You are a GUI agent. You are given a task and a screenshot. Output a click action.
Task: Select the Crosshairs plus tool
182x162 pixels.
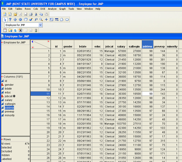[x=46, y=19]
